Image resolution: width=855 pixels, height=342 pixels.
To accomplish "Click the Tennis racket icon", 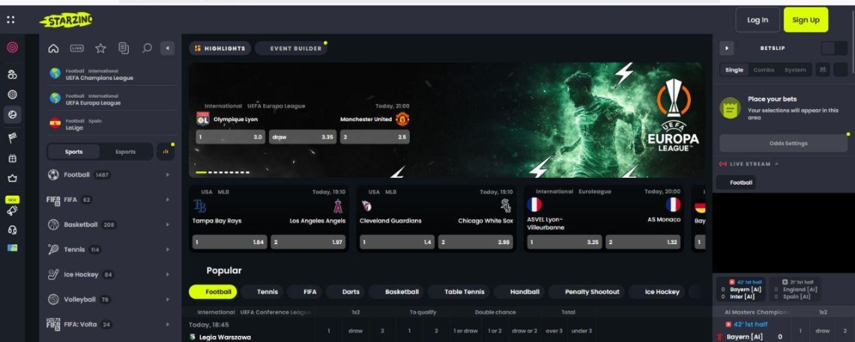I will pyautogui.click(x=53, y=250).
